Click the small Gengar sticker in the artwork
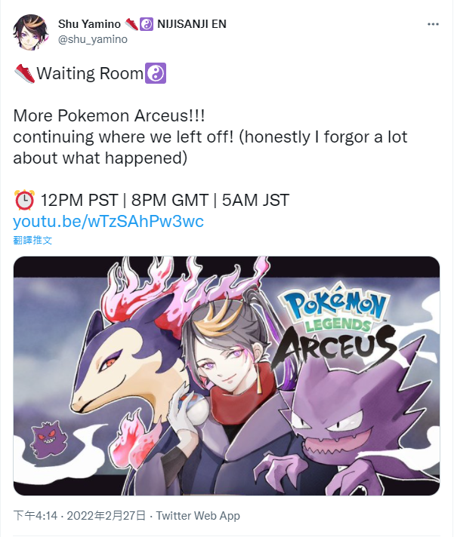The width and height of the screenshot is (454, 537). (48, 440)
